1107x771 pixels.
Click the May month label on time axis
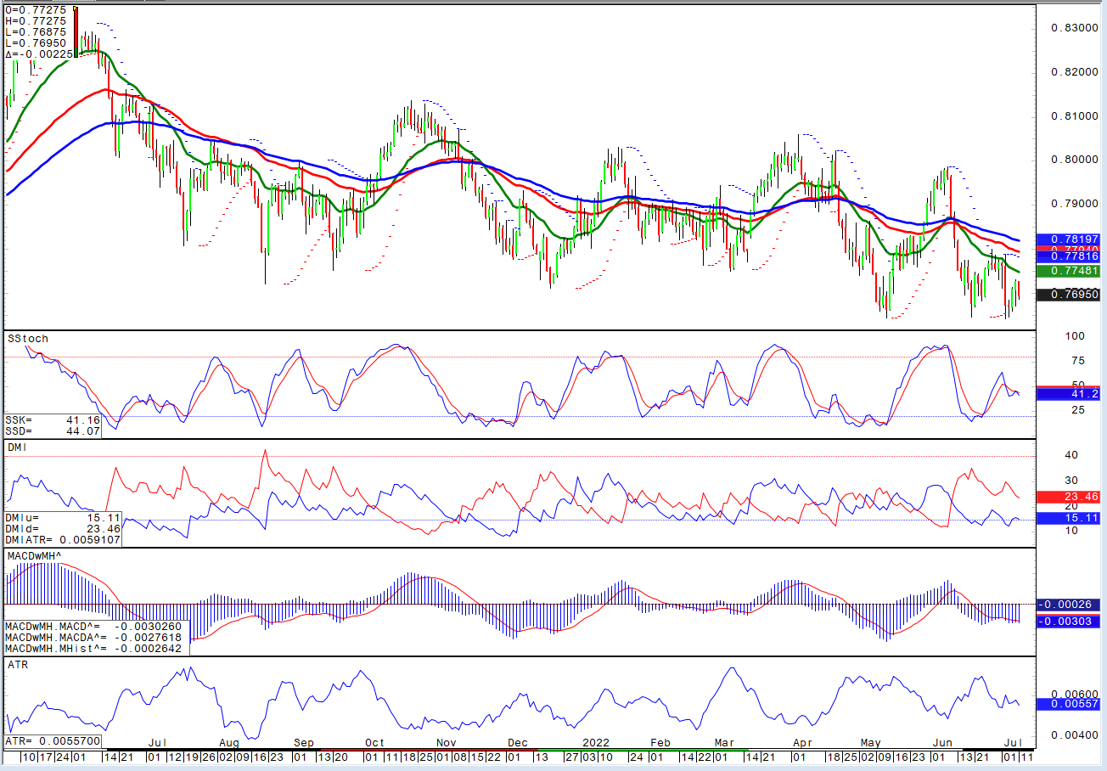point(871,742)
